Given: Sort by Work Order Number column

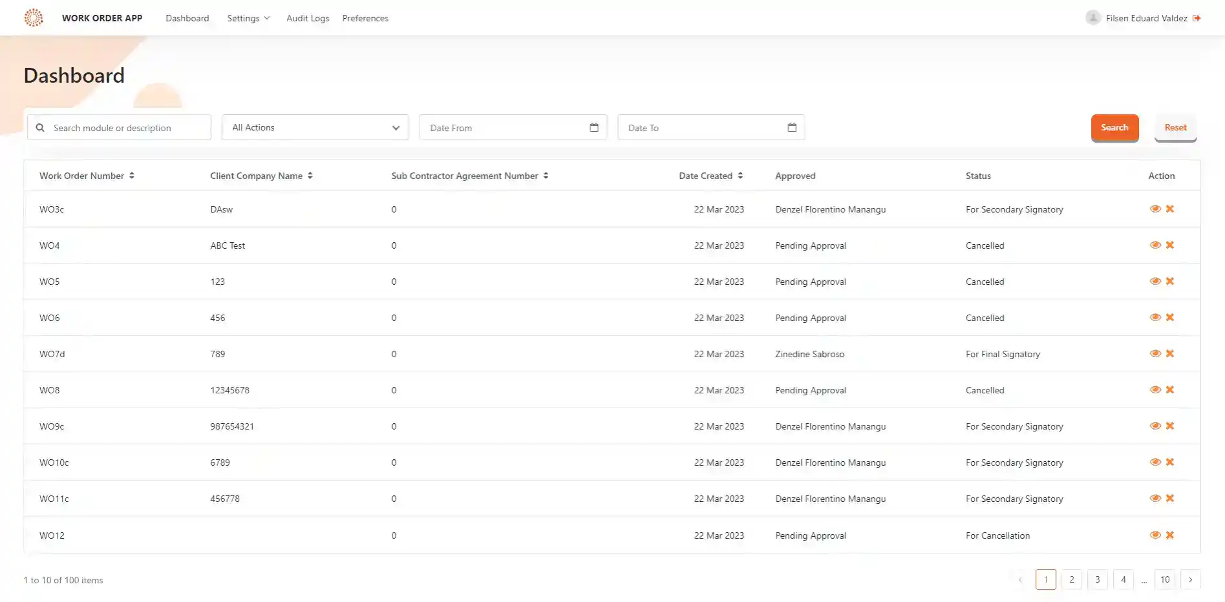Looking at the screenshot, I should [x=132, y=176].
